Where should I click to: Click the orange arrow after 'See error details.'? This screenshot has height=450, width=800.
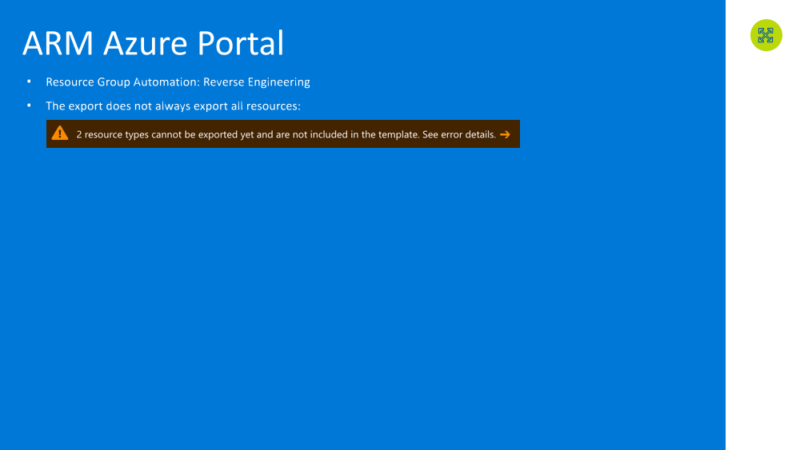click(x=505, y=134)
